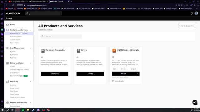The width and height of the screenshot is (200, 112).
Task: Open Payment Methods in the sidebar
Action: 16,76
